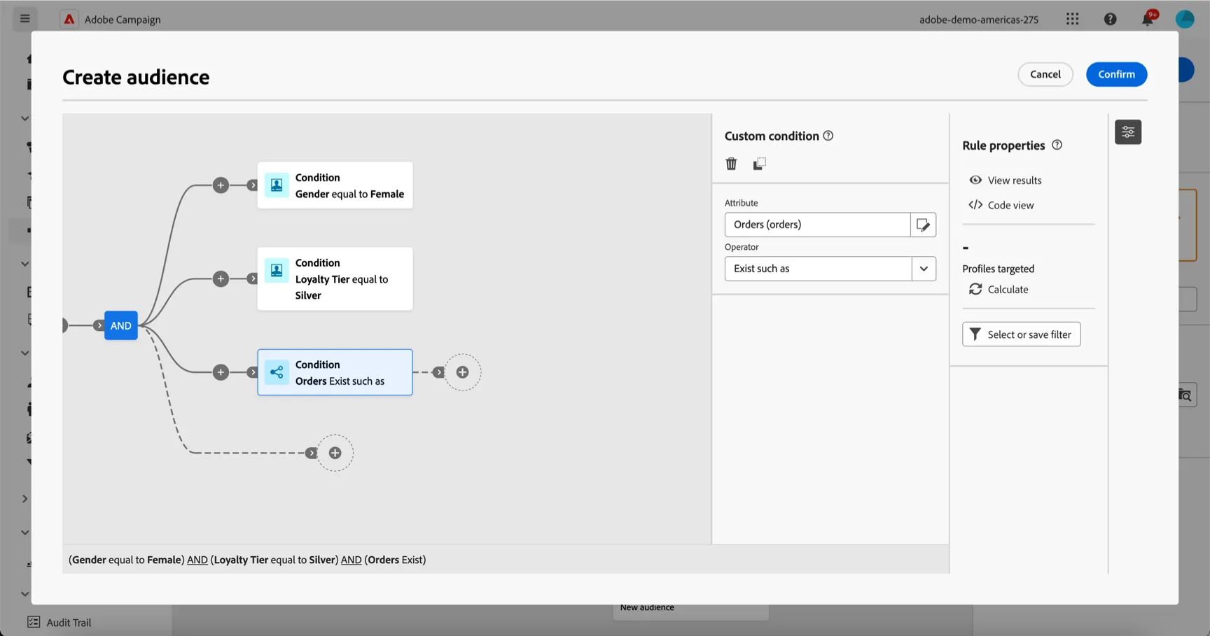Add new condition on the dashed branch
This screenshot has height=636, width=1210.
335,453
